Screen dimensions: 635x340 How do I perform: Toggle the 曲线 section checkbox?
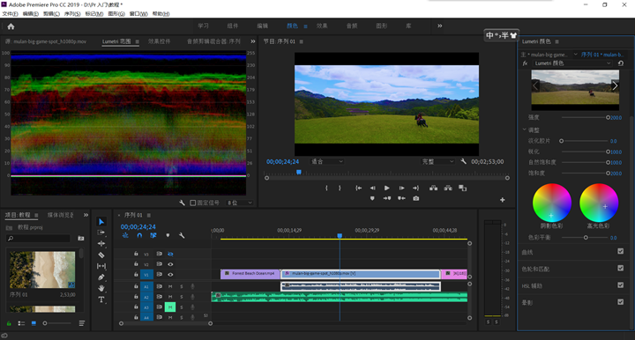tap(620, 251)
